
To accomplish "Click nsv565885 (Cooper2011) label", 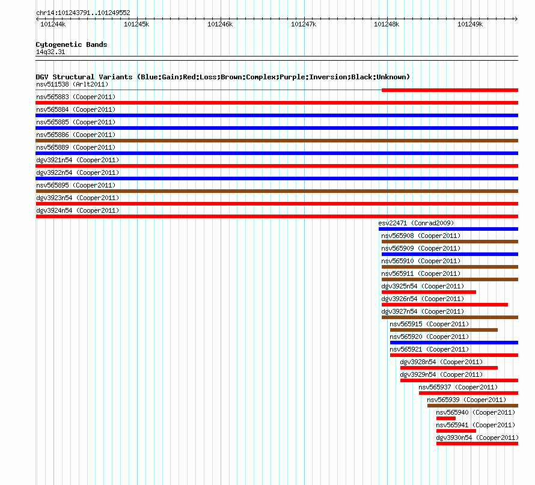I will (x=76, y=122).
